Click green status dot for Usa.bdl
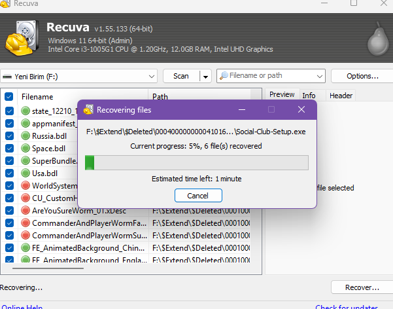Image resolution: width=393 pixels, height=309 pixels. coord(26,173)
